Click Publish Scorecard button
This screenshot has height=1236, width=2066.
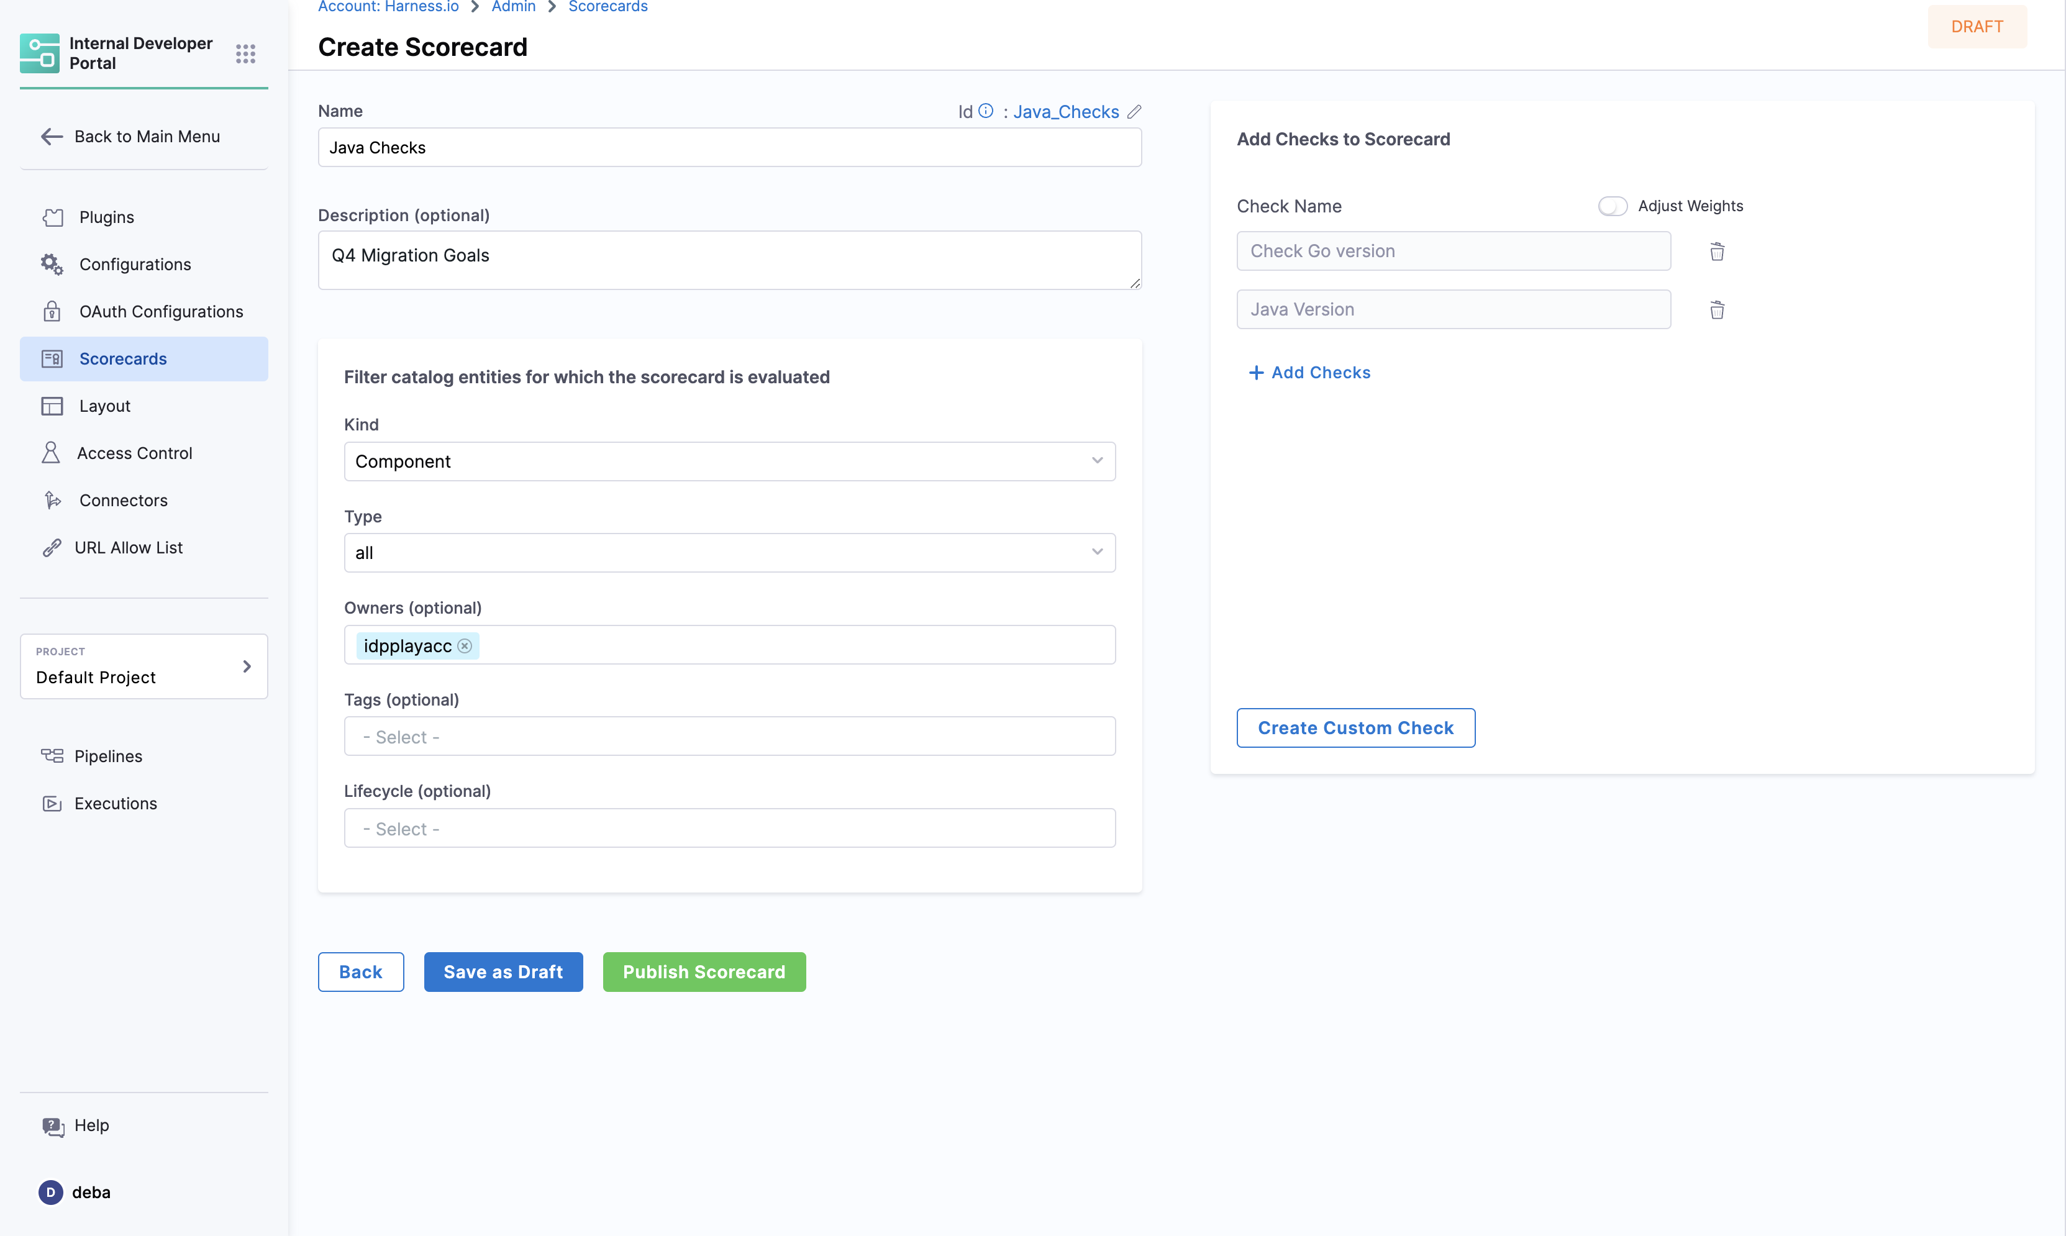pyautogui.click(x=704, y=972)
